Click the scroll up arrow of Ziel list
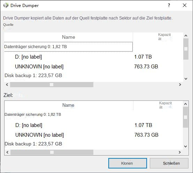 [185, 104]
